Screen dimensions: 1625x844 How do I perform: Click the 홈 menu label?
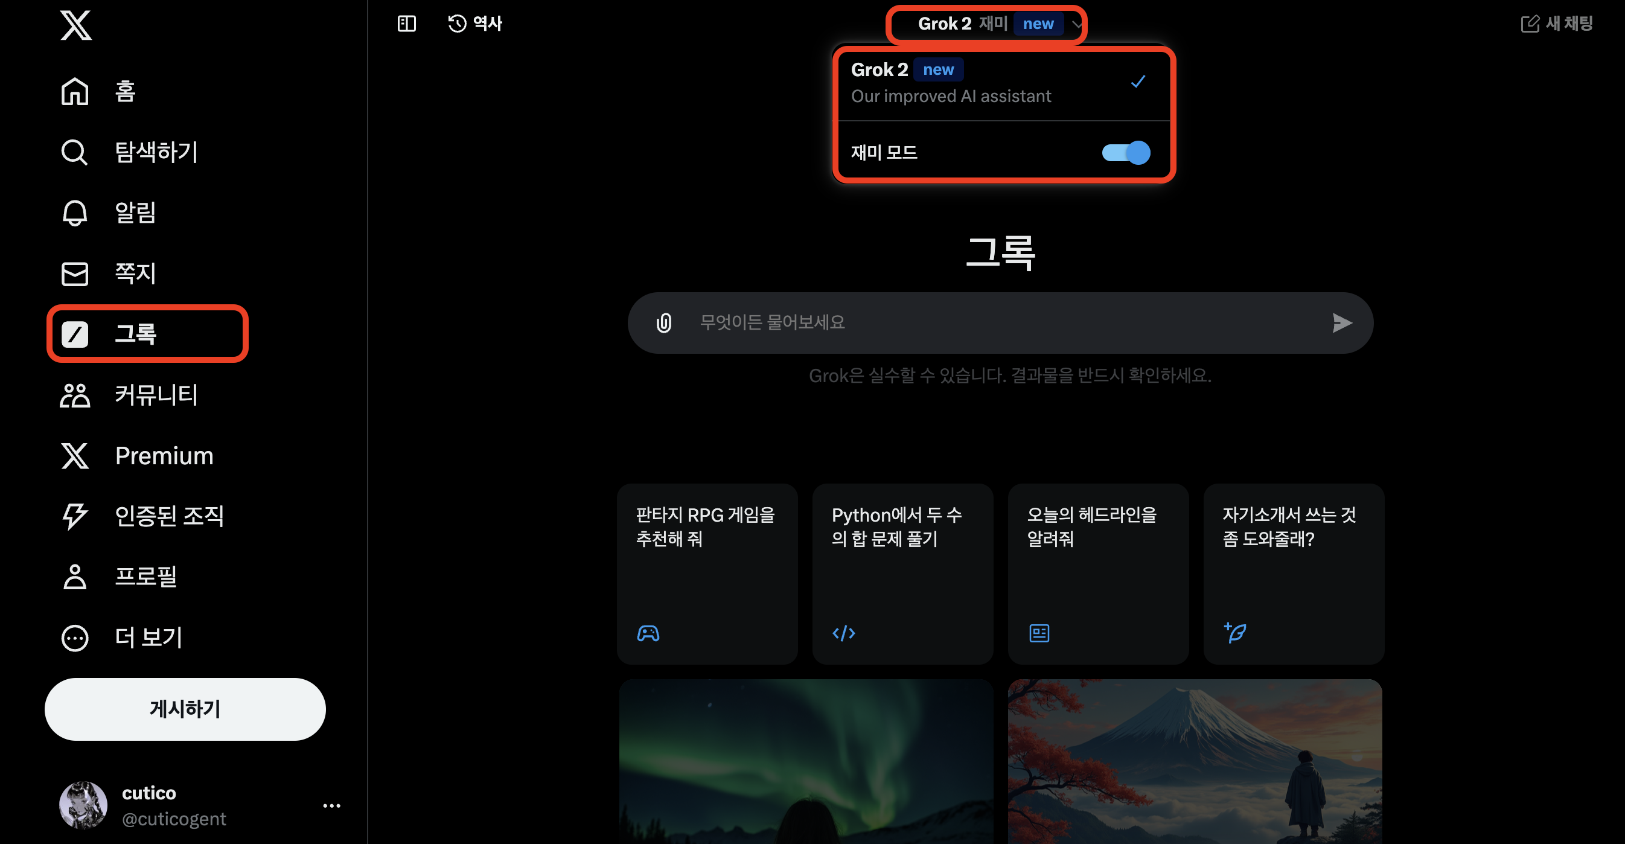[126, 92]
